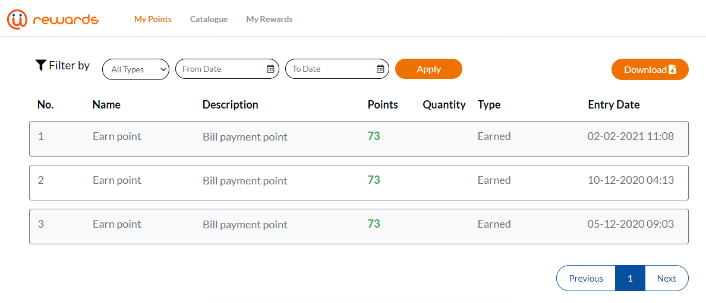Click the filter funnel icon
Viewport: 706px width, 303px height.
40,66
